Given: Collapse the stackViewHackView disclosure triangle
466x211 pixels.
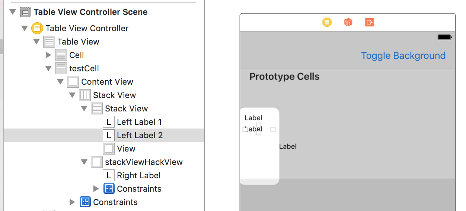Looking at the screenshot, I should (x=84, y=162).
